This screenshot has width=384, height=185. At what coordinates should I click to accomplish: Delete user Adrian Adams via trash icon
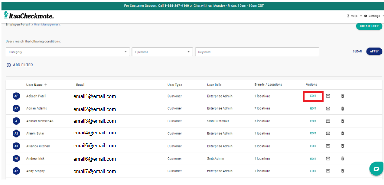tap(342, 109)
